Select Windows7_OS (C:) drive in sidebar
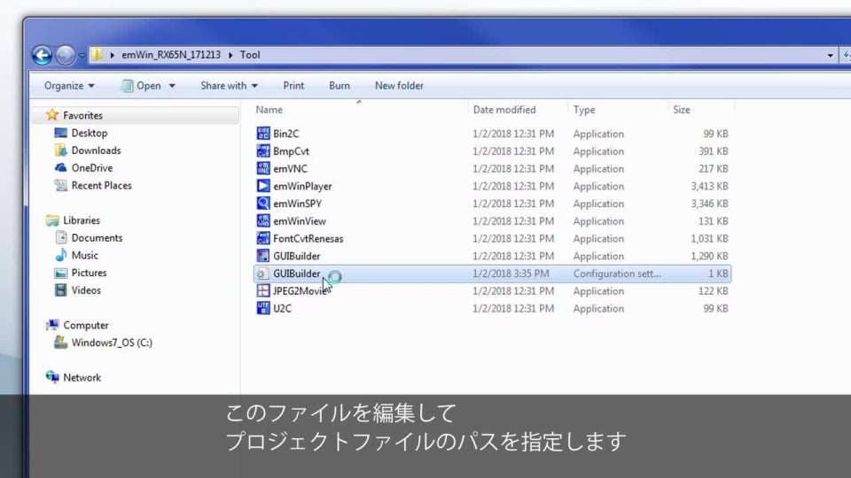The height and width of the screenshot is (478, 851). (x=112, y=343)
